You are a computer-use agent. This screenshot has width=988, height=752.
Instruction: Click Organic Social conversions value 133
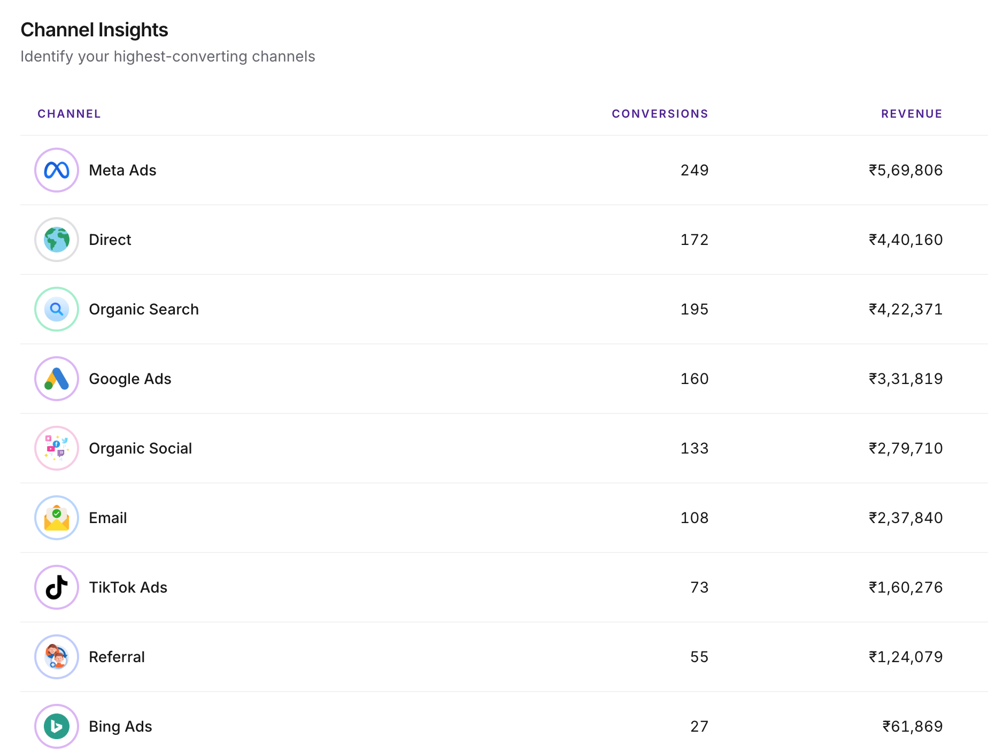(x=694, y=448)
